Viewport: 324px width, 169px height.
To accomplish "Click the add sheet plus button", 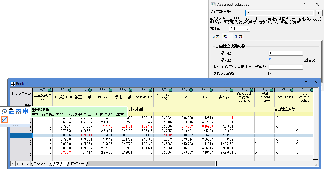I will coord(22,164).
